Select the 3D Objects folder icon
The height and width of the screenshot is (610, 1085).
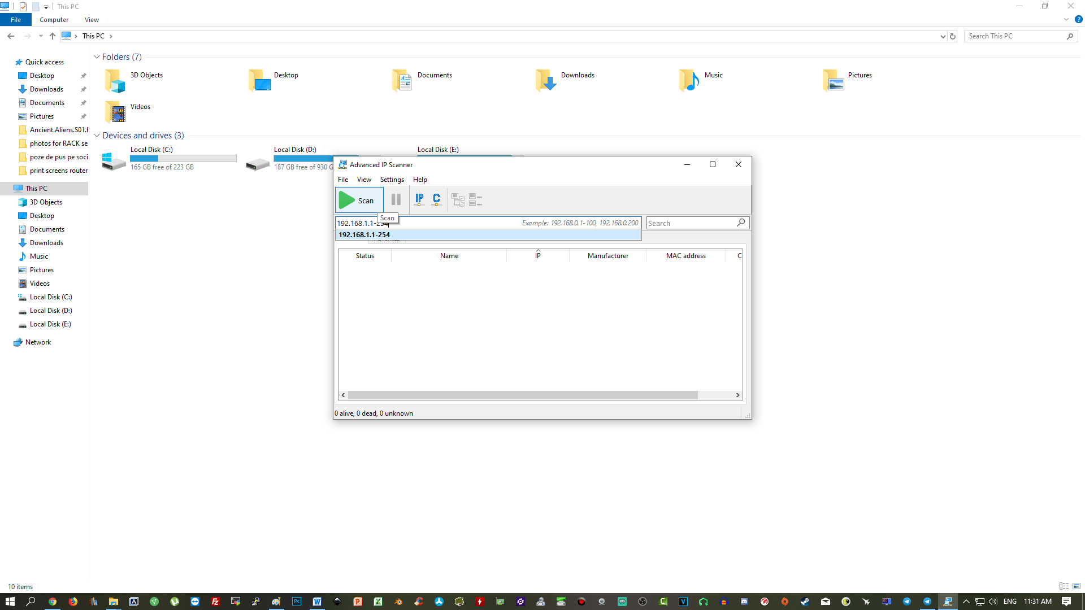click(x=115, y=81)
